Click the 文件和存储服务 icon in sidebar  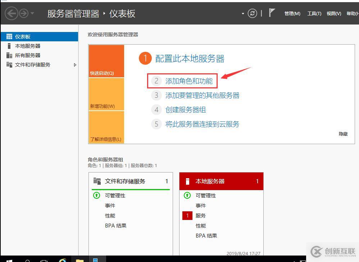[9, 65]
